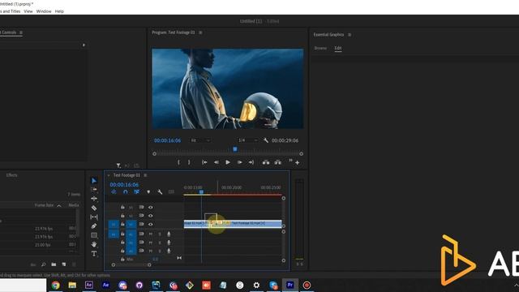Click the filter icon in Effect Controls
This screenshot has height=292, width=519.
[x=118, y=165]
